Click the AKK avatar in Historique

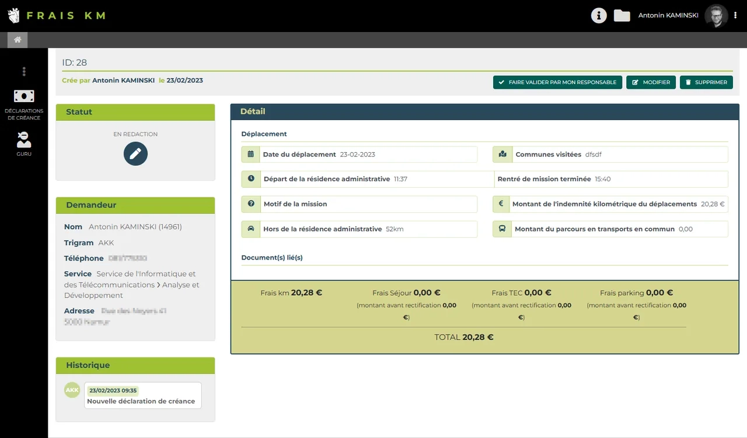coord(72,390)
